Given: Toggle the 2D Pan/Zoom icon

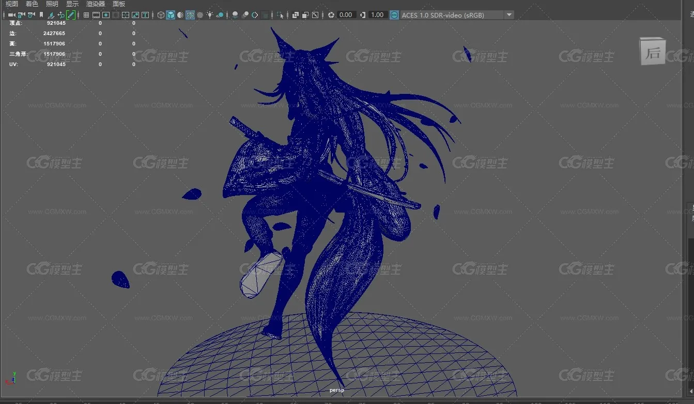Looking at the screenshot, I should (61, 15).
